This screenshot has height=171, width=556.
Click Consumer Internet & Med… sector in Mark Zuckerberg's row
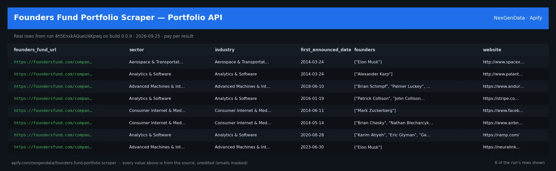157,111
